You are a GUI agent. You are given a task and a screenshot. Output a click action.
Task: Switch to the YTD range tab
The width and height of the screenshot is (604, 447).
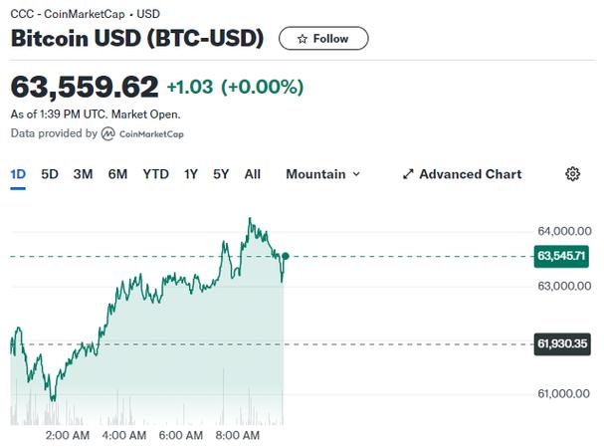point(155,174)
